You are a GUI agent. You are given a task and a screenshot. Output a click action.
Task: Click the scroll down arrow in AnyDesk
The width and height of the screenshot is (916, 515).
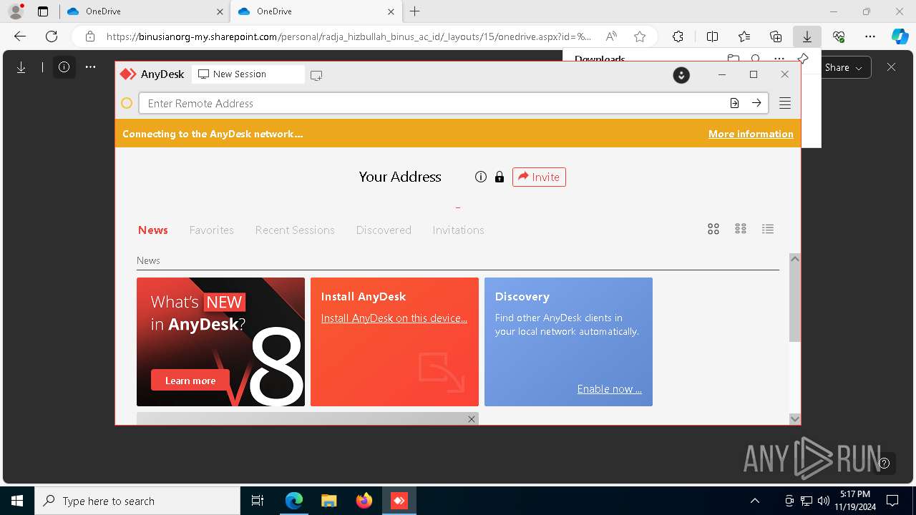click(794, 418)
